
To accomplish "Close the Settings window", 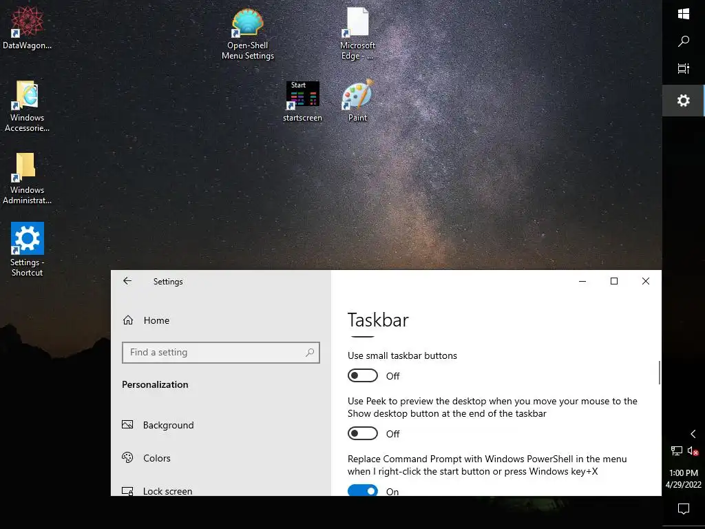I will click(x=646, y=281).
